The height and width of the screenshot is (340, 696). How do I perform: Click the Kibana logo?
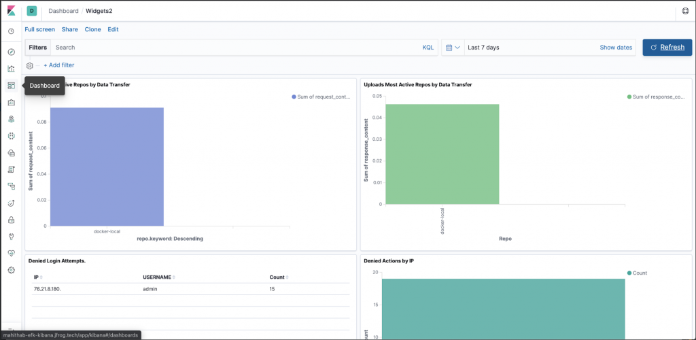pyautogui.click(x=12, y=11)
